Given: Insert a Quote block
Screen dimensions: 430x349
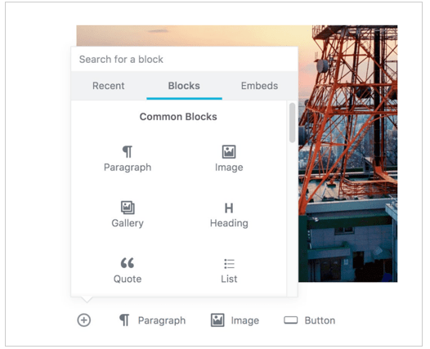Looking at the screenshot, I should click(128, 271).
